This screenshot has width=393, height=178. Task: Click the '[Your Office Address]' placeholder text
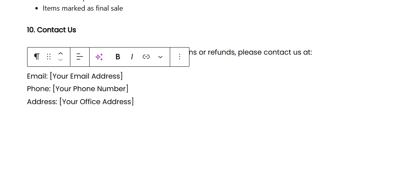tap(96, 102)
